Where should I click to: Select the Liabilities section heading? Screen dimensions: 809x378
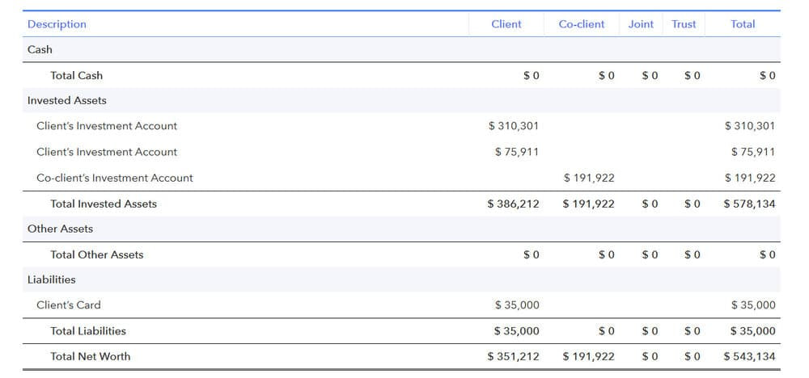pyautogui.click(x=51, y=279)
